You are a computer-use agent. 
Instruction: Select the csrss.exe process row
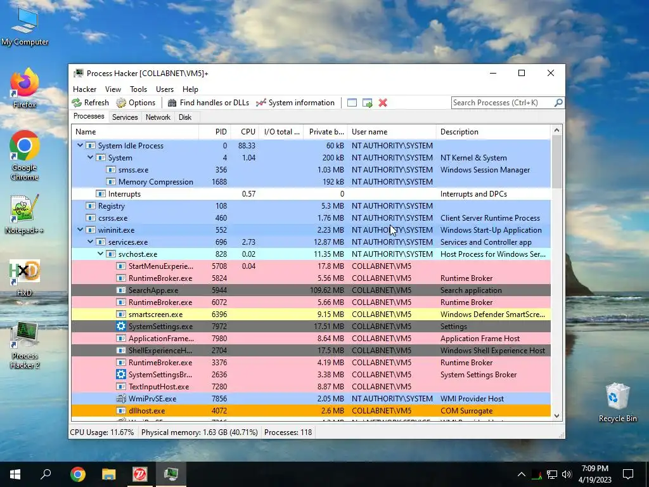tap(311, 218)
